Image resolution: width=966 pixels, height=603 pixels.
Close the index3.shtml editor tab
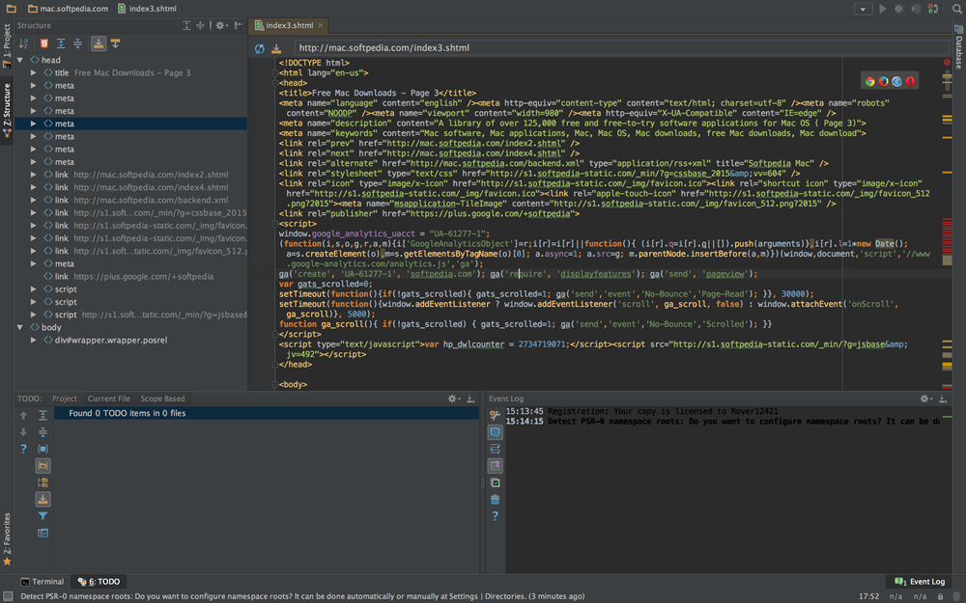tap(321, 26)
